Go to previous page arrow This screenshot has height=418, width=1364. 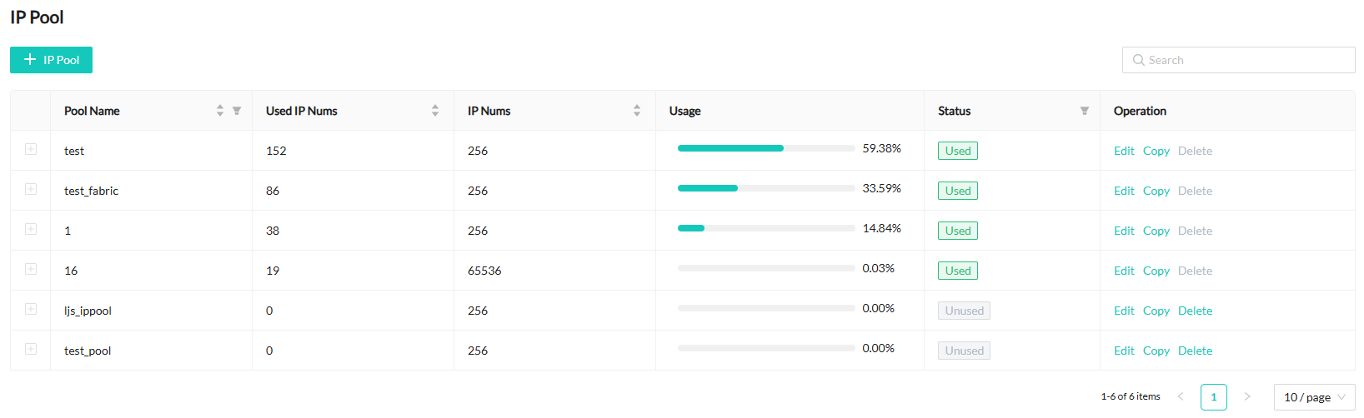[1181, 397]
